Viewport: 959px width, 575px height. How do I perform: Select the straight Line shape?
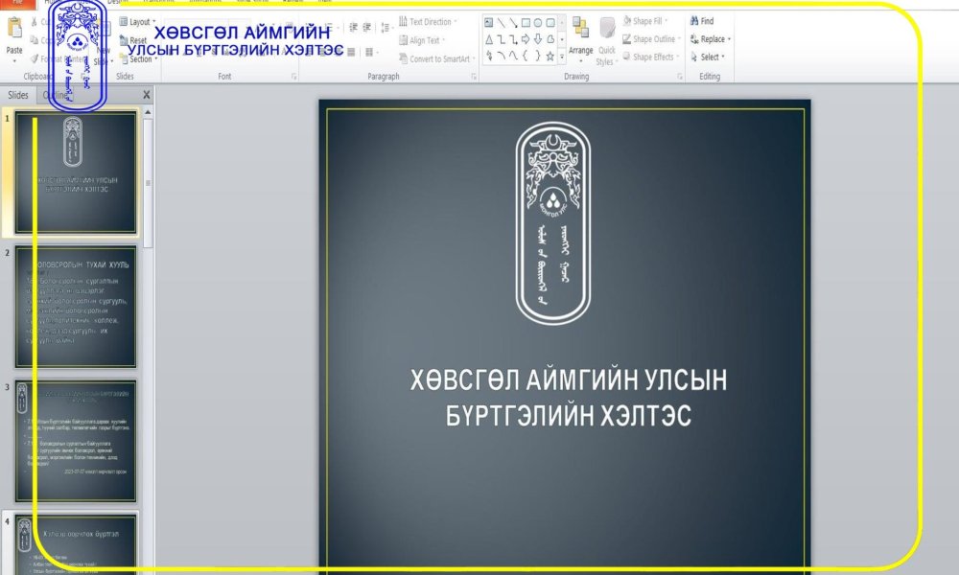coord(501,23)
